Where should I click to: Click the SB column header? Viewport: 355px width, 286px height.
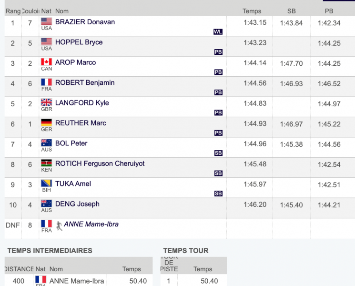291,11
